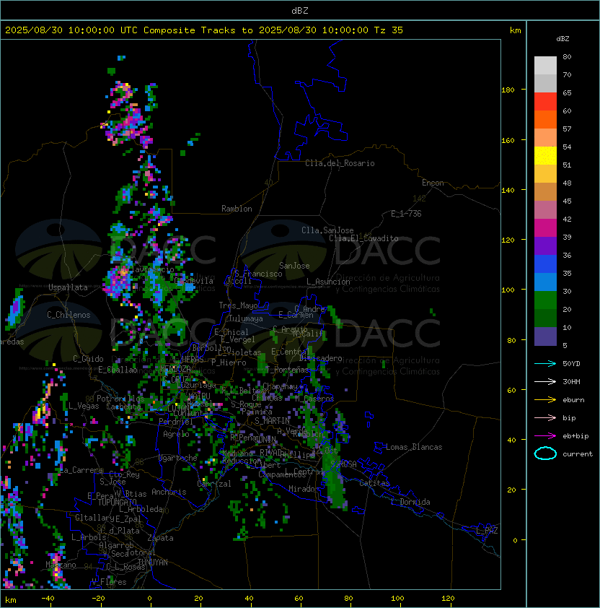Click the 'km' label at top right
Image resolution: width=600 pixels, height=608 pixels.
click(515, 30)
